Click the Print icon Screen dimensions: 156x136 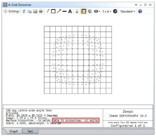(41, 11)
